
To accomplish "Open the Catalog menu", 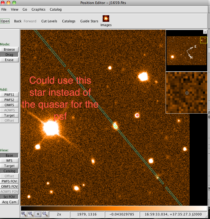I will pyautogui.click(x=56, y=10).
